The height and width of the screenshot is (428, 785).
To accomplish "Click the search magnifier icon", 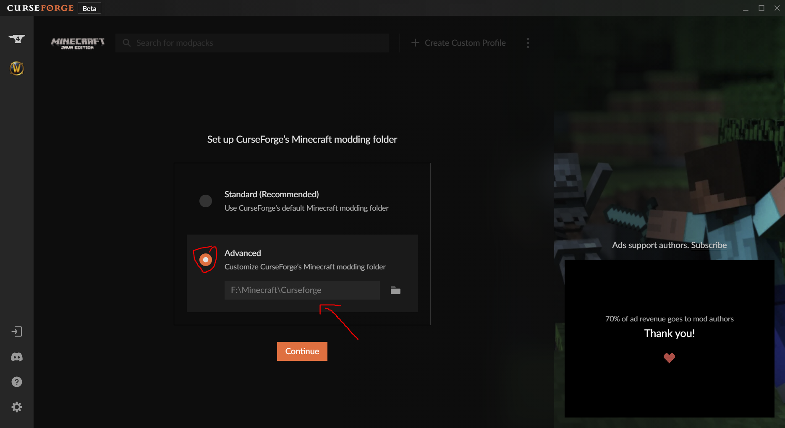I will click(x=126, y=43).
